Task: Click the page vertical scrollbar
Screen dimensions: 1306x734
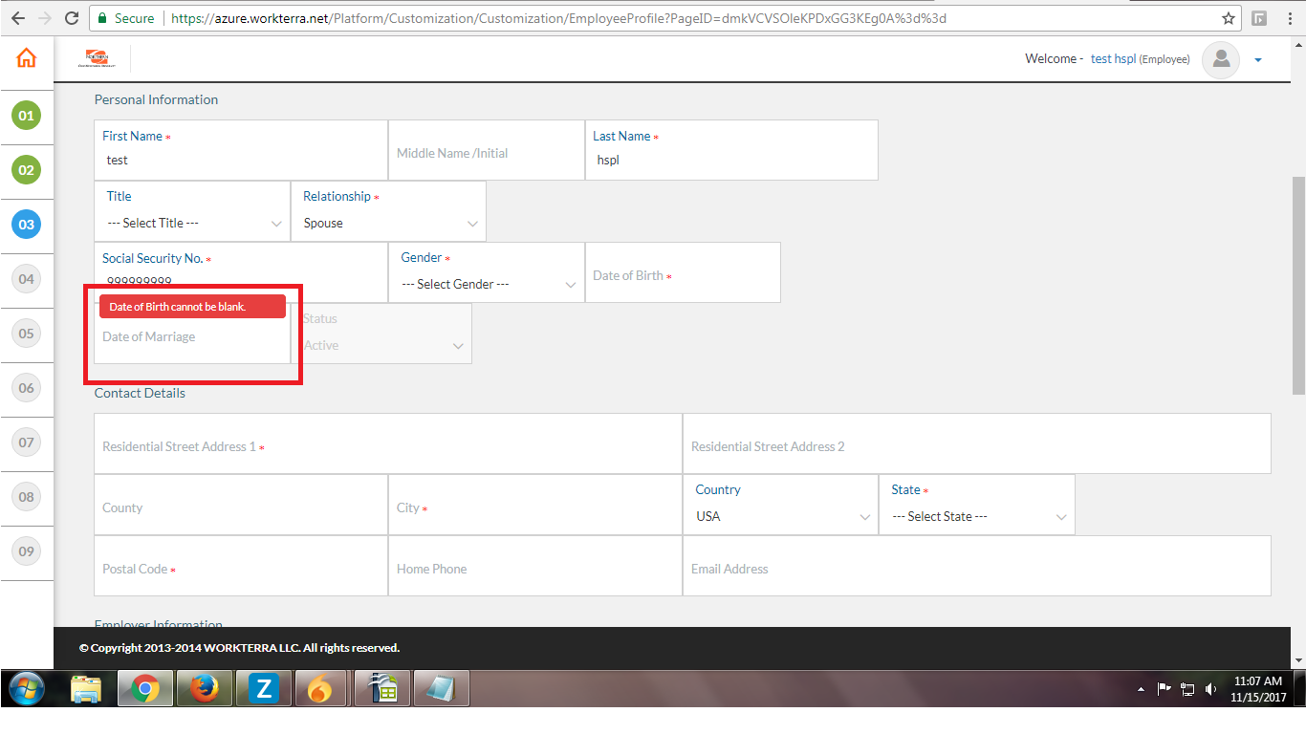Action: tap(1297, 285)
